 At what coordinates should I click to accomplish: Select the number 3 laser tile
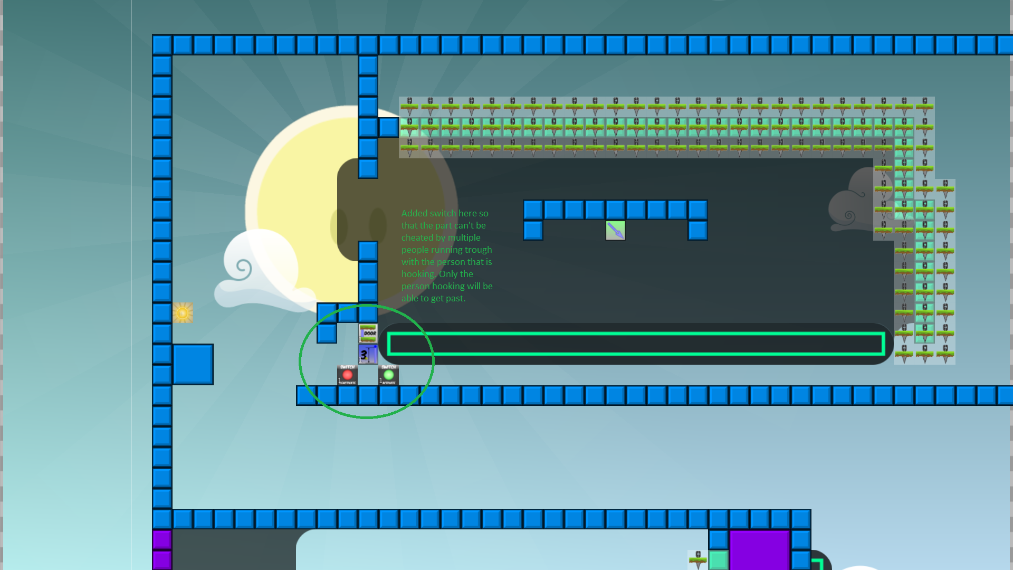click(368, 354)
